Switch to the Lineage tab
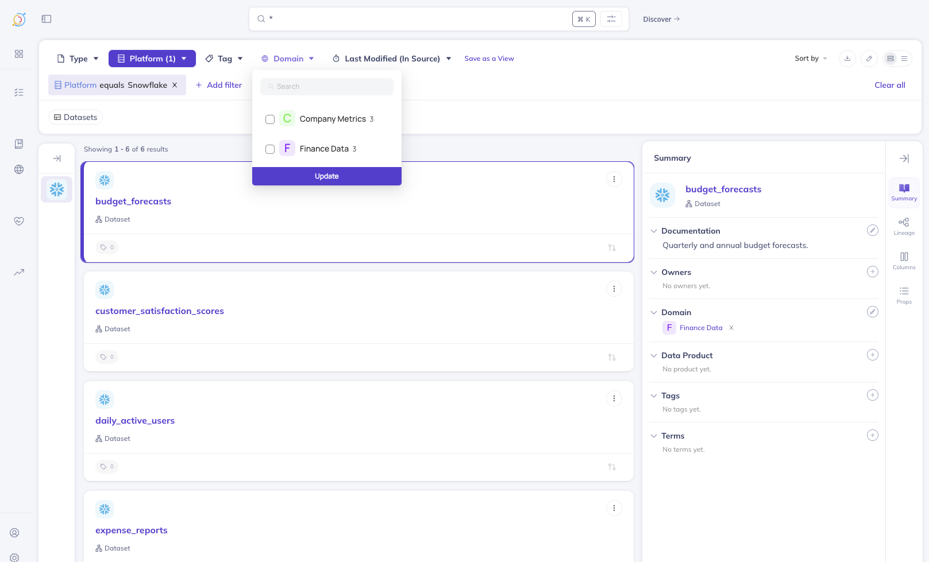This screenshot has height=562, width=929. point(904,227)
